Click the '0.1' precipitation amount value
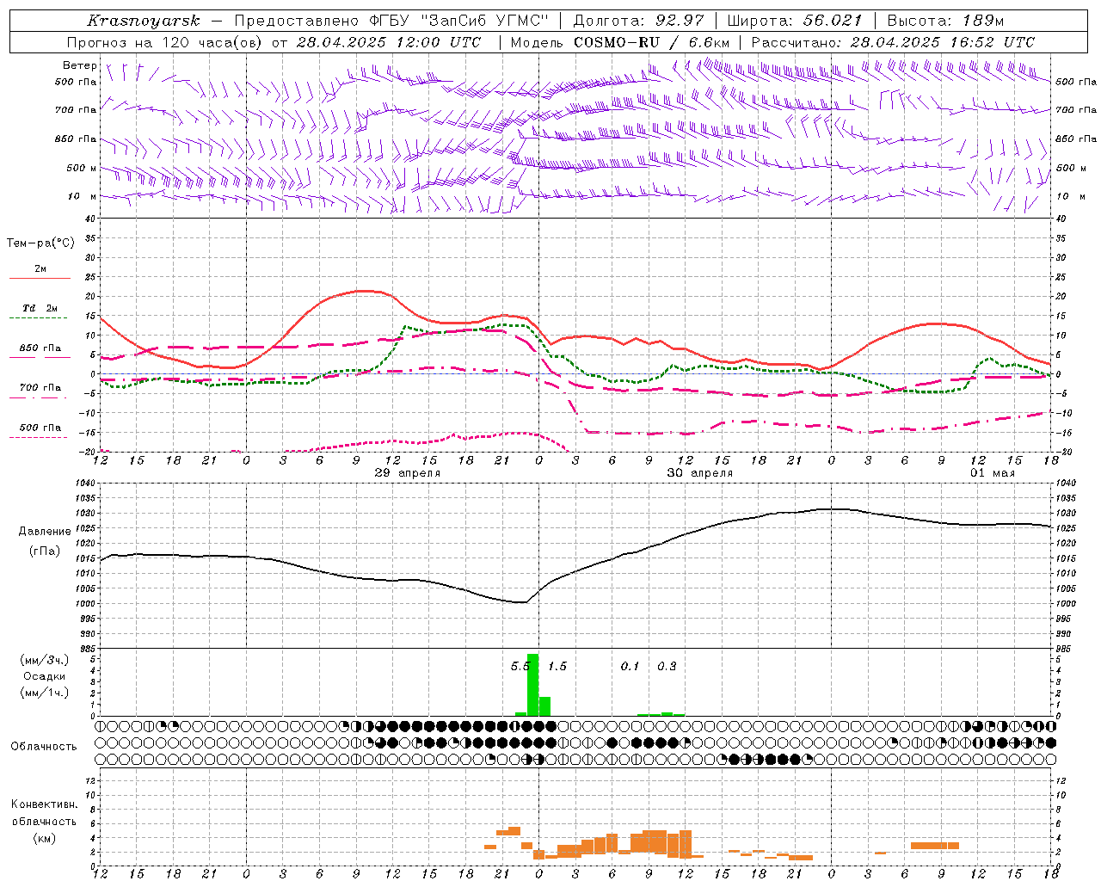The image size is (1101, 881). pyautogui.click(x=630, y=666)
